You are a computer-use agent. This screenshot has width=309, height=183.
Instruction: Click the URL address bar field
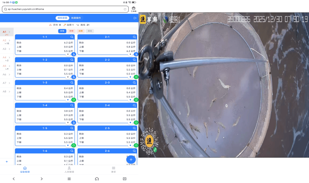click(x=63, y=9)
